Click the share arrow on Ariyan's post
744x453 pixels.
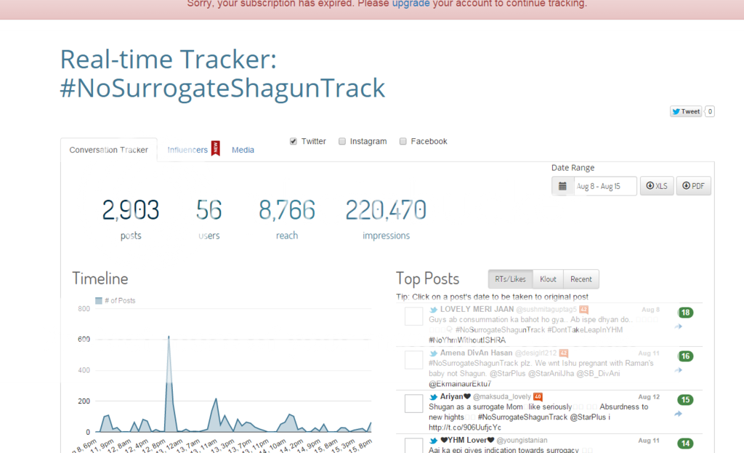pyautogui.click(x=678, y=414)
